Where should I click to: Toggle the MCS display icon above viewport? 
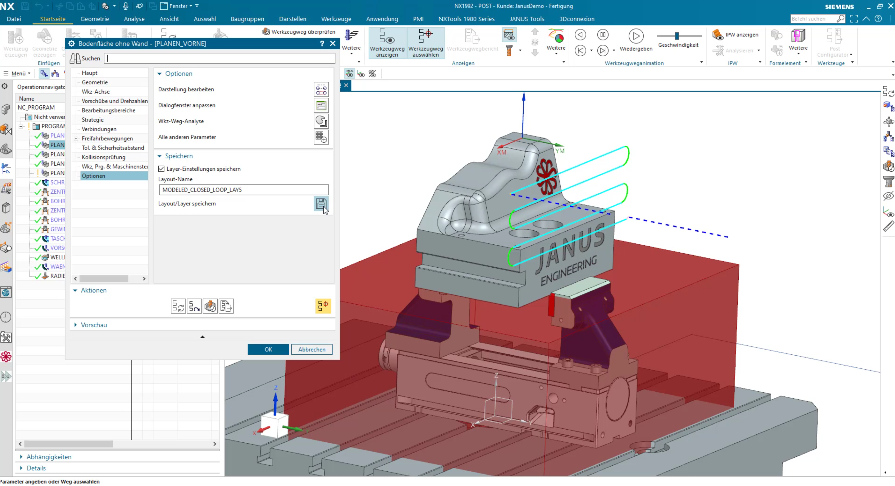[x=349, y=73]
